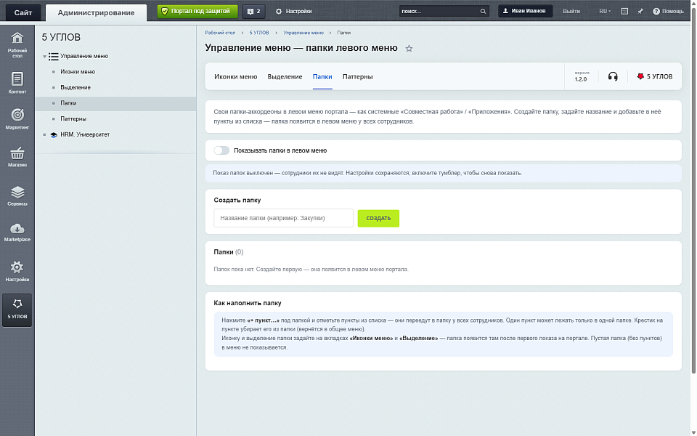
Task: Click the headset support icon
Action: pyautogui.click(x=613, y=76)
